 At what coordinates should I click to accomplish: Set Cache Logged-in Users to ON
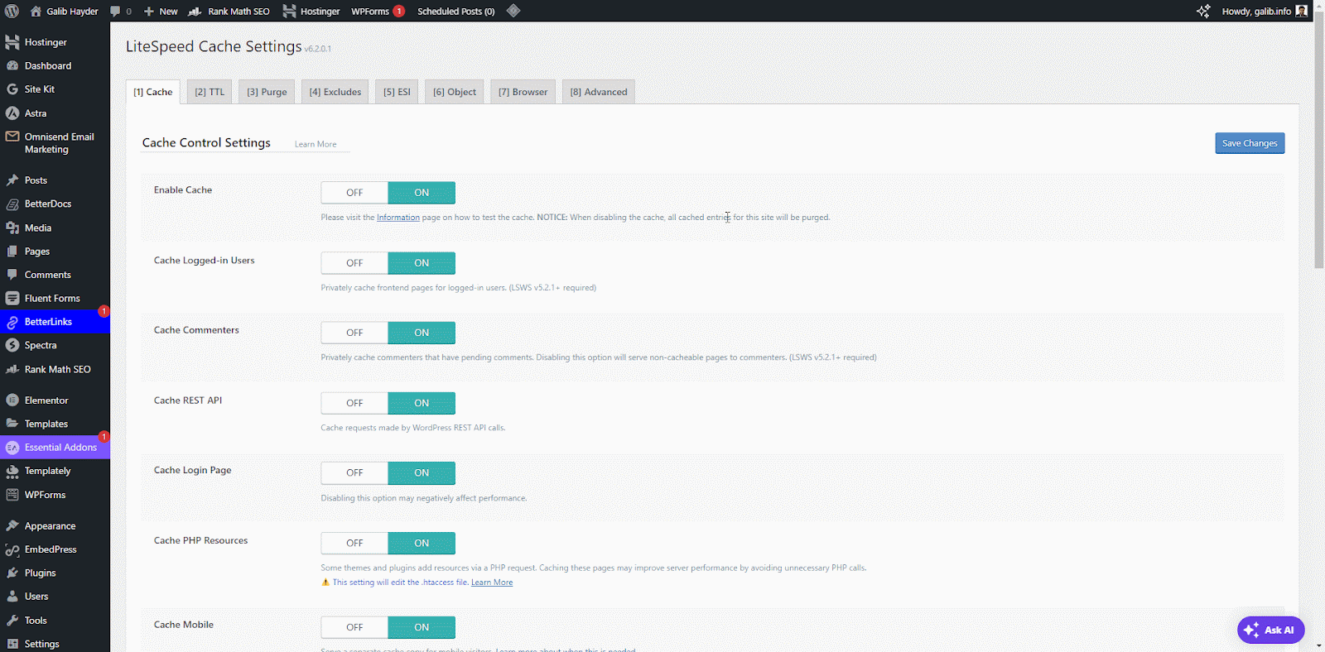point(422,263)
